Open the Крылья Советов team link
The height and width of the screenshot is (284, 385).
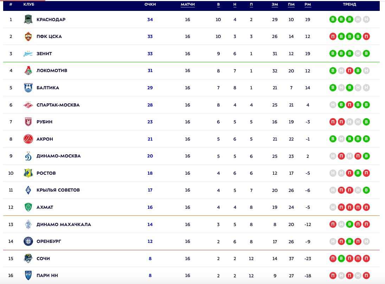pyautogui.click(x=58, y=190)
